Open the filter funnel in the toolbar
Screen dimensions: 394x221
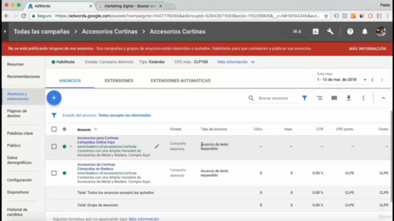(x=305, y=98)
